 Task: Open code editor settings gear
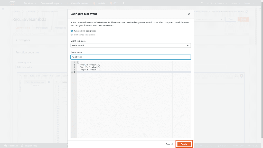241,76
